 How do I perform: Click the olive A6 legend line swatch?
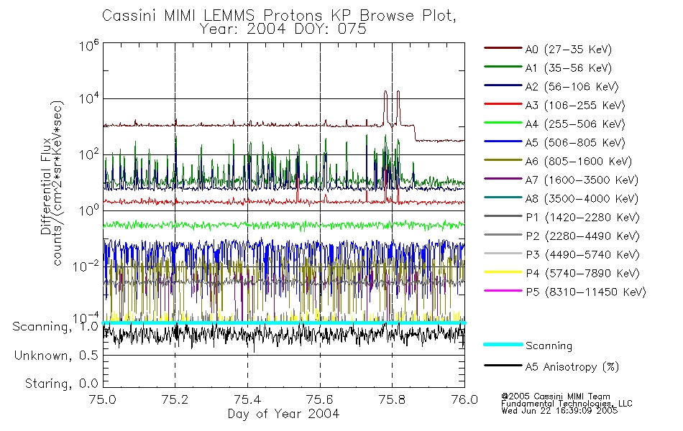[503, 160]
